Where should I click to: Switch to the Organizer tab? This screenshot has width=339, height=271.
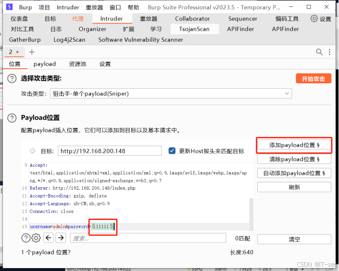tap(92, 29)
